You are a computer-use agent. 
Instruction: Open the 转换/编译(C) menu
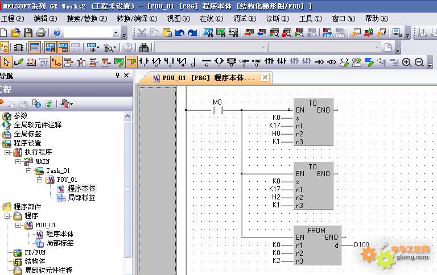pyautogui.click(x=137, y=19)
